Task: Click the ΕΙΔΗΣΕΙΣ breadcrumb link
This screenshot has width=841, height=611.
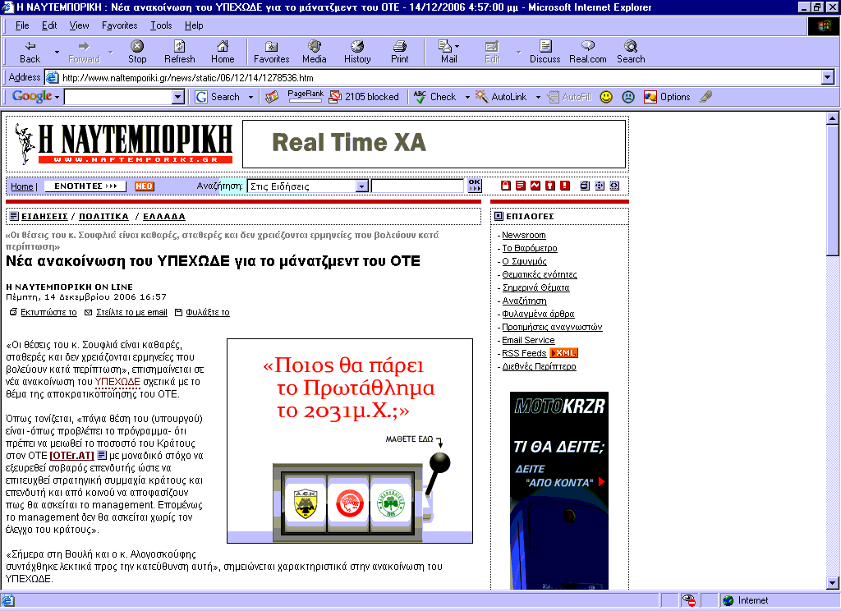Action: [44, 216]
